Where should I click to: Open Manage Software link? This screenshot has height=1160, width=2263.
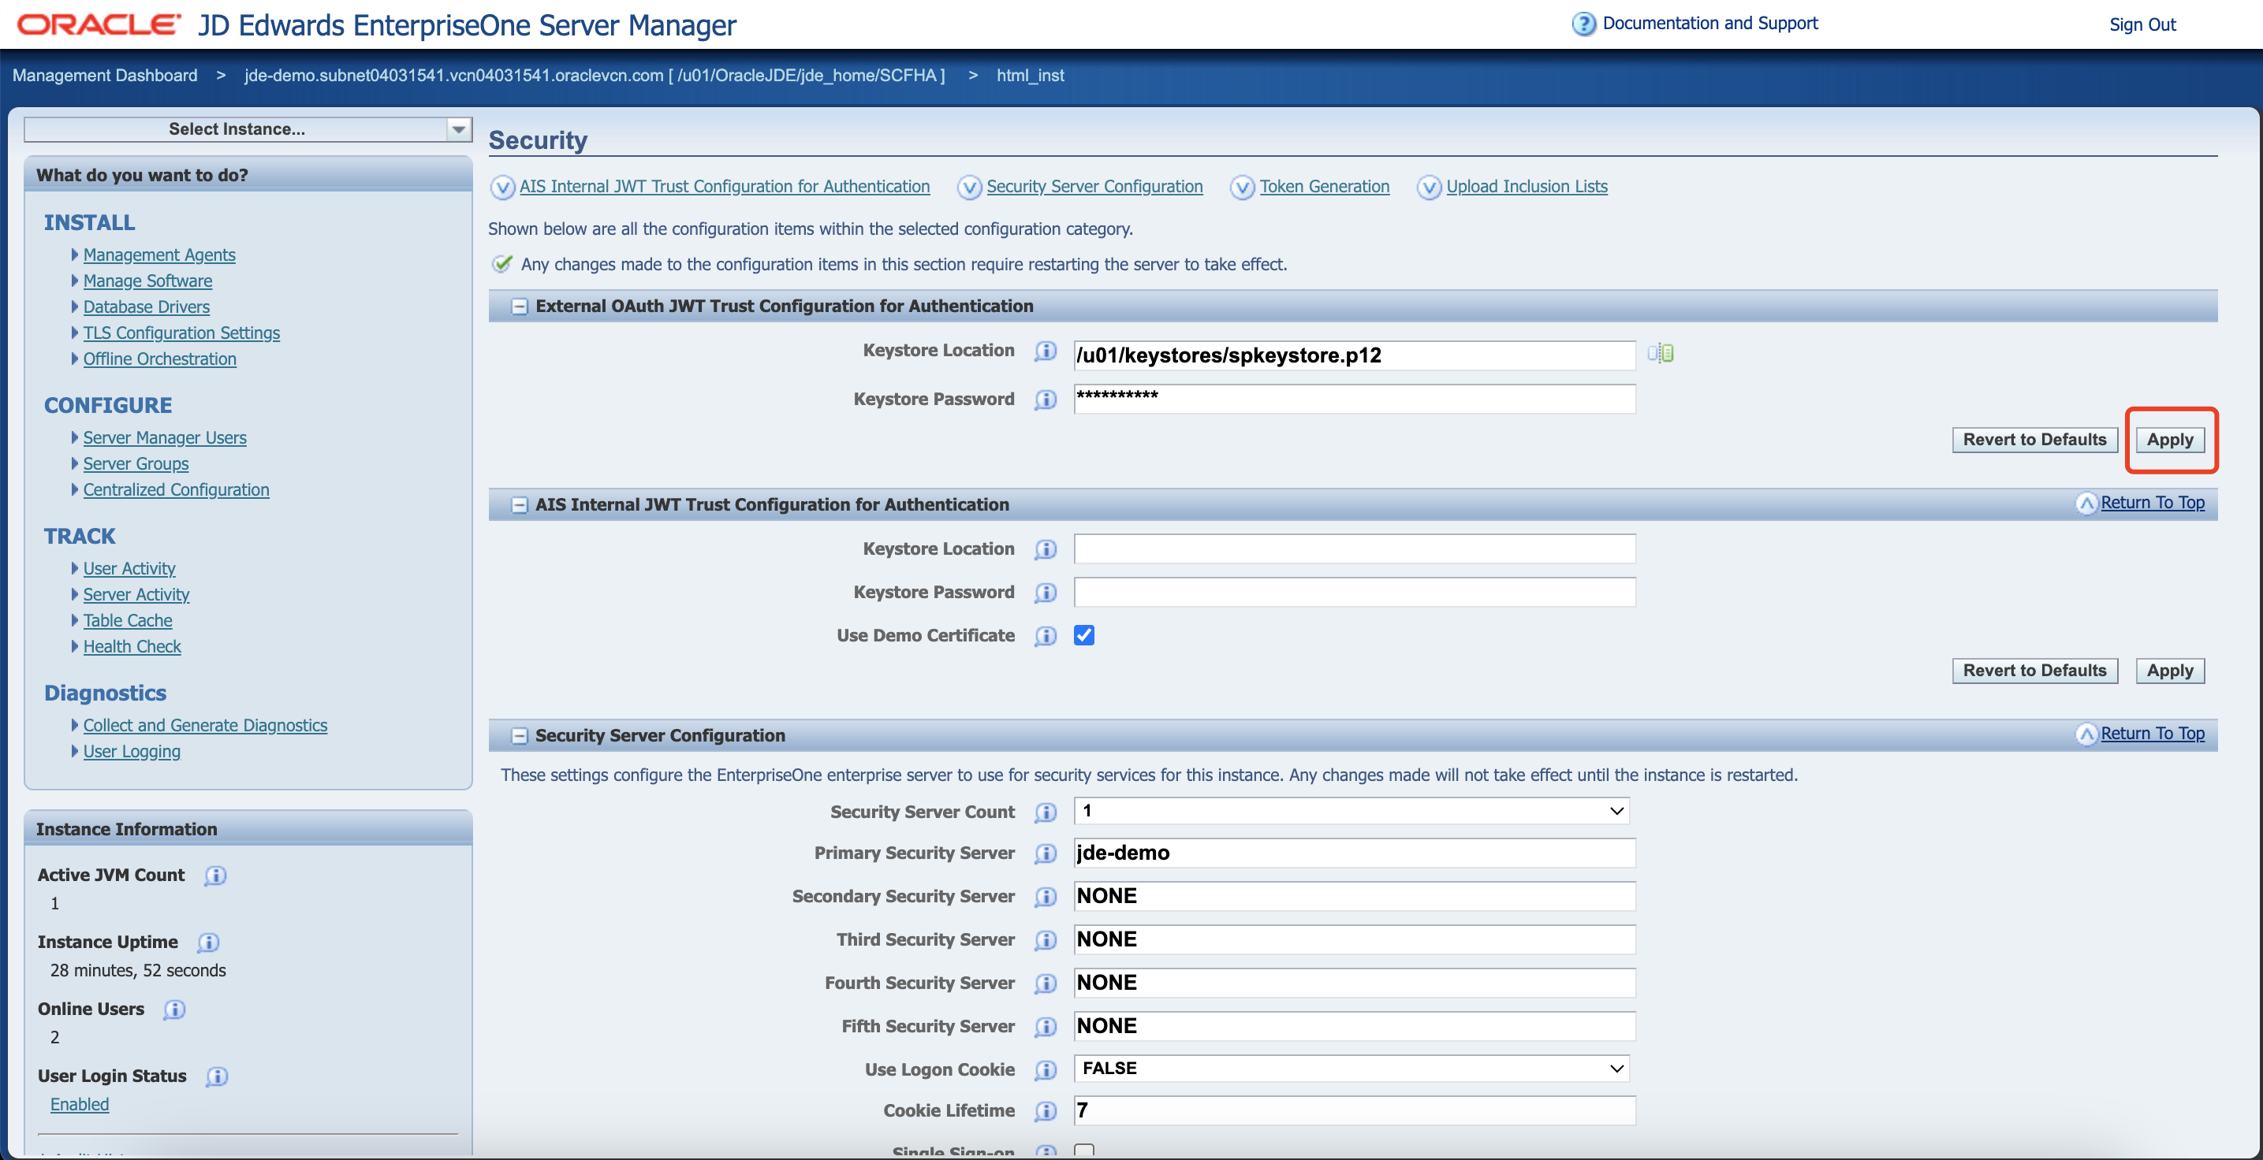tap(147, 281)
